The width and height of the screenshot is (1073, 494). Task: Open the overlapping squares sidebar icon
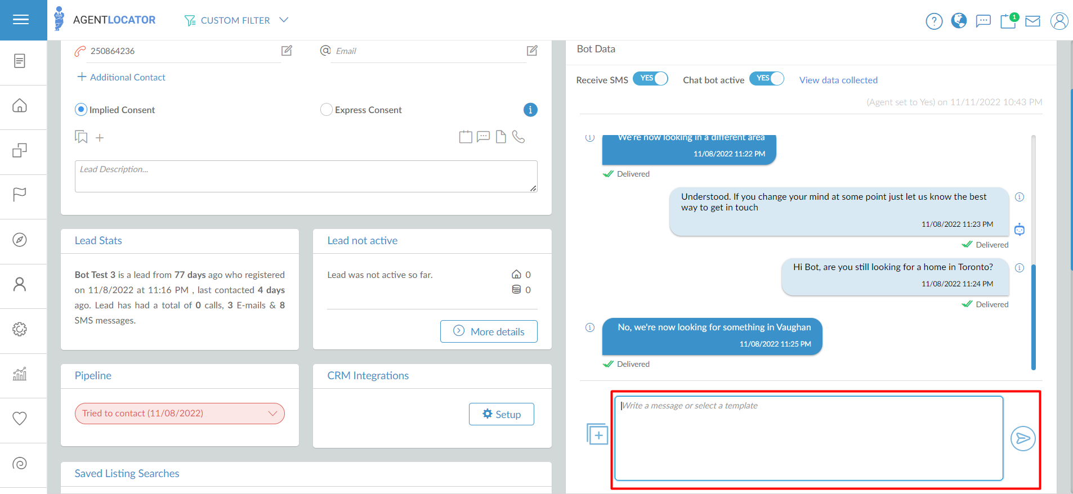pyautogui.click(x=20, y=150)
